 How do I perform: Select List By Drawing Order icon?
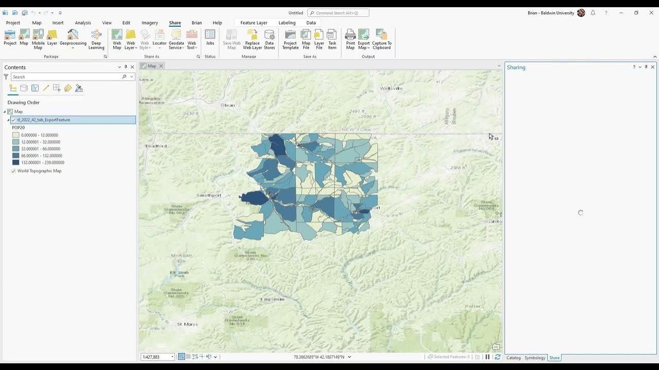click(x=13, y=88)
